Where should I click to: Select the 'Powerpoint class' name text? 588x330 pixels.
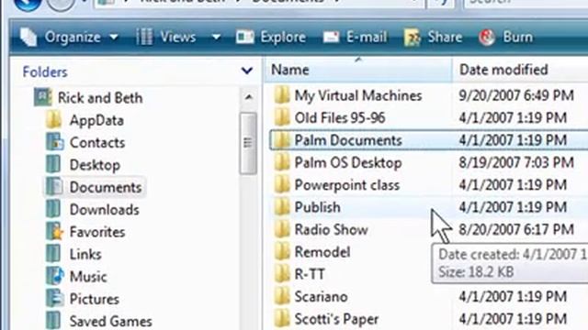click(347, 185)
